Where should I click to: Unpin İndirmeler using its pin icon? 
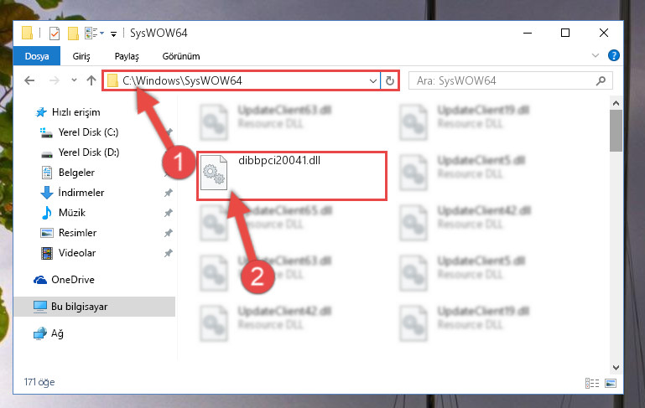169,193
